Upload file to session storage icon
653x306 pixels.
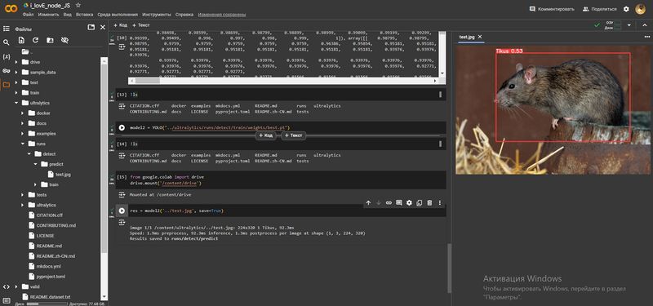click(x=22, y=40)
